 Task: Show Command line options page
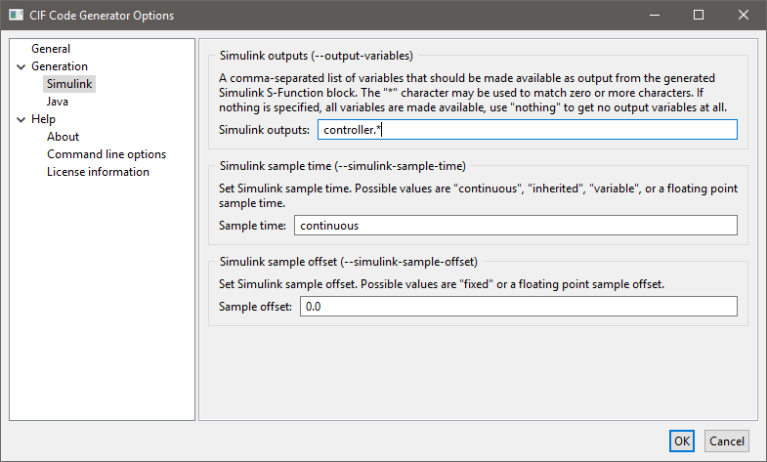tap(107, 154)
